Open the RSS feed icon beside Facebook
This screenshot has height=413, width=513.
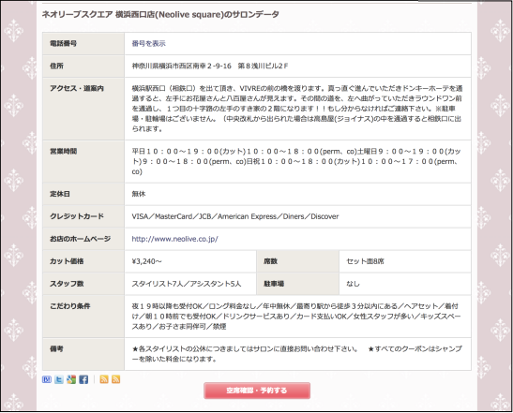click(x=104, y=379)
